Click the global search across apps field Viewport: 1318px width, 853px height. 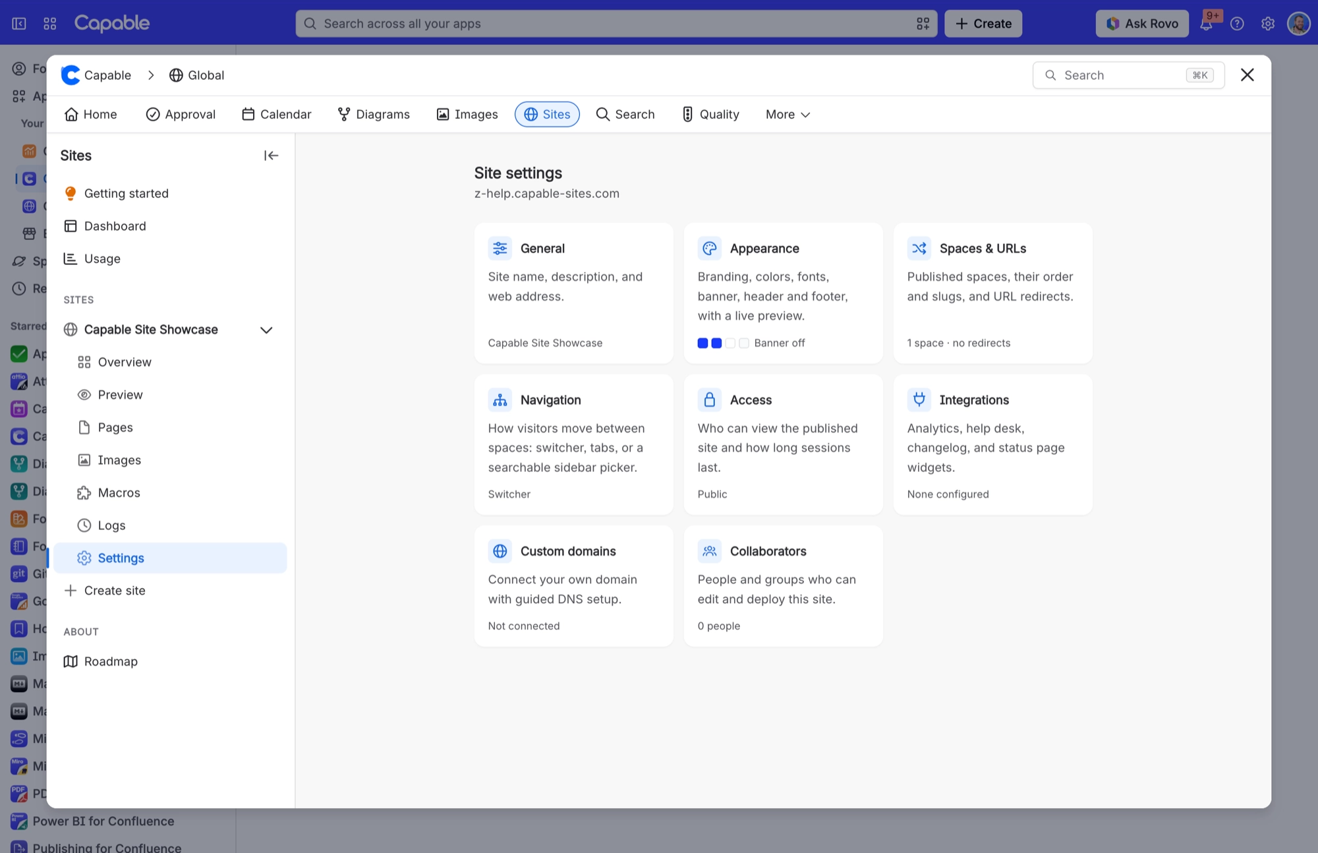616,24
